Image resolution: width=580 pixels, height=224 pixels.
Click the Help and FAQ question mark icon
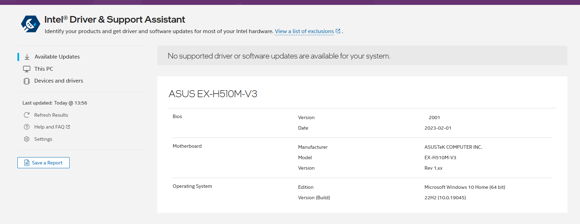click(26, 127)
